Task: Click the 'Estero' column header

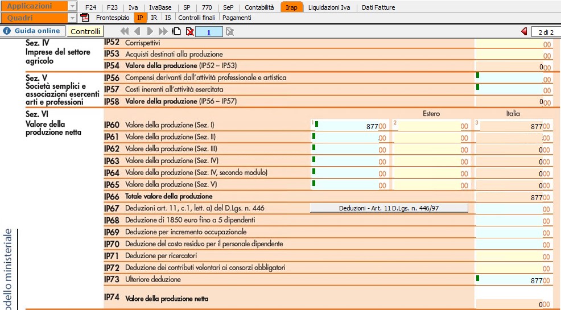Action: tap(431, 114)
